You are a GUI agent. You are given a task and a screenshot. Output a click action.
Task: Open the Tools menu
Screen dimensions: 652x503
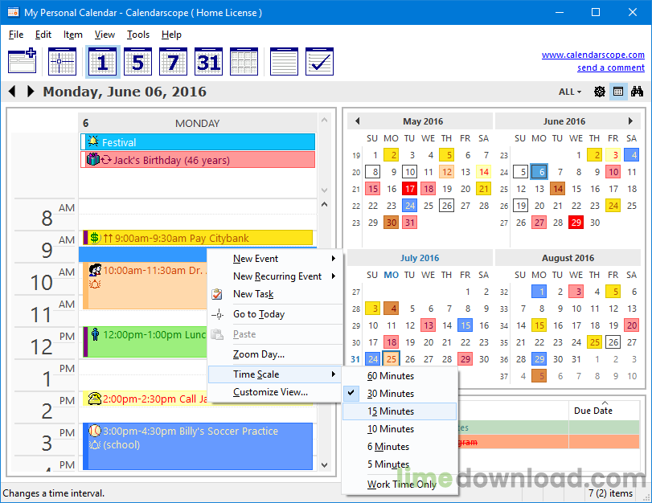(x=138, y=35)
